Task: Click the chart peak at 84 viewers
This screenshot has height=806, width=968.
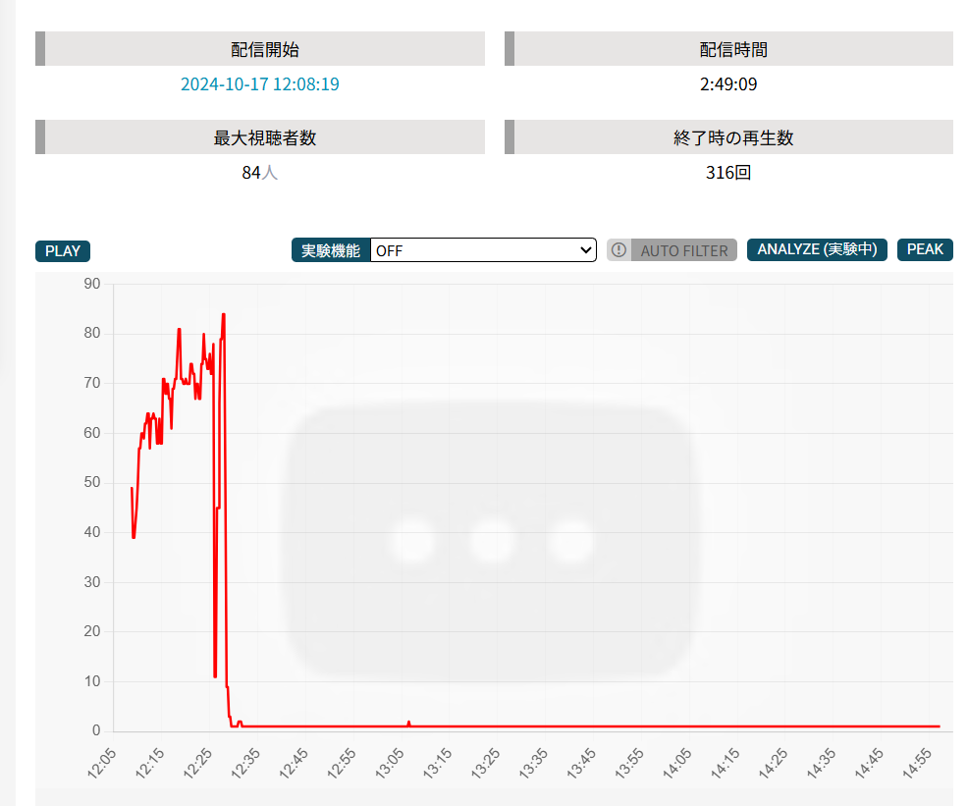Action: point(224,315)
